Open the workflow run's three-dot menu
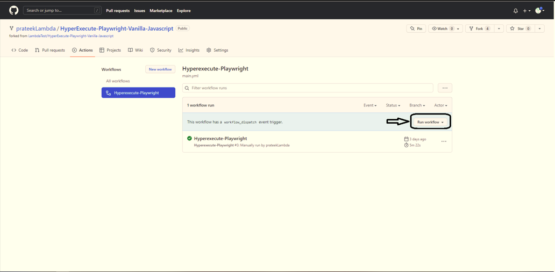Image resolution: width=555 pixels, height=272 pixels. tap(444, 141)
